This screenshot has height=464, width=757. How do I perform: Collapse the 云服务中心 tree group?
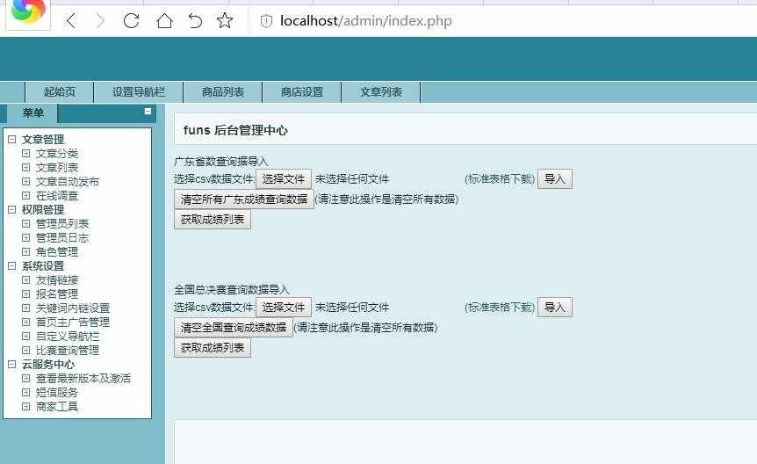(12, 365)
